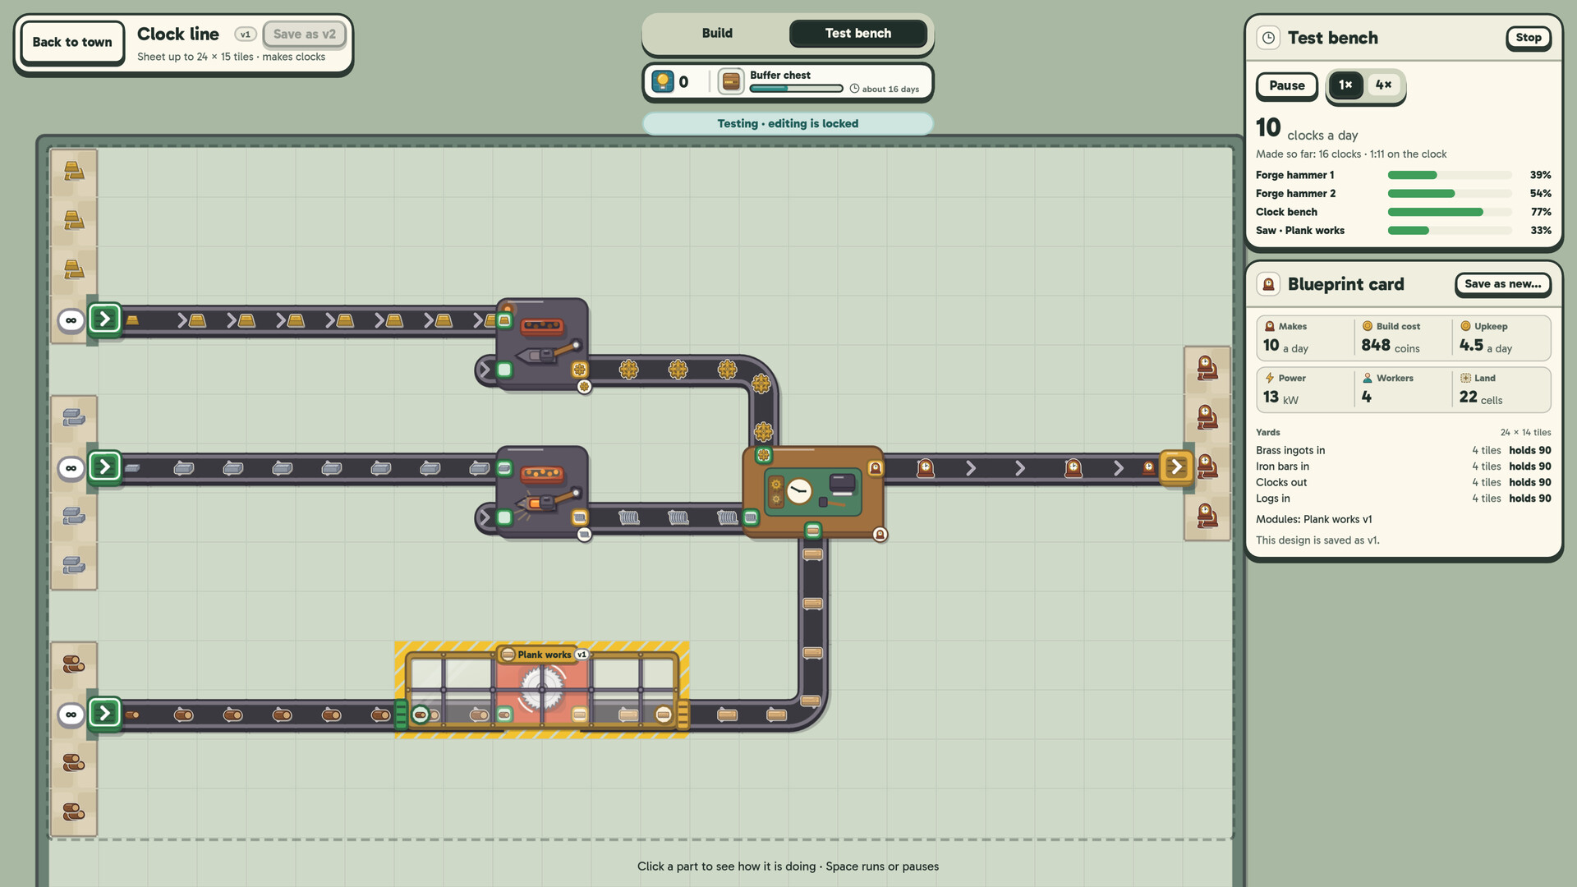Click the Forge hammer 2 usage bar
Screen dimensions: 1577x887
[x=1450, y=194]
